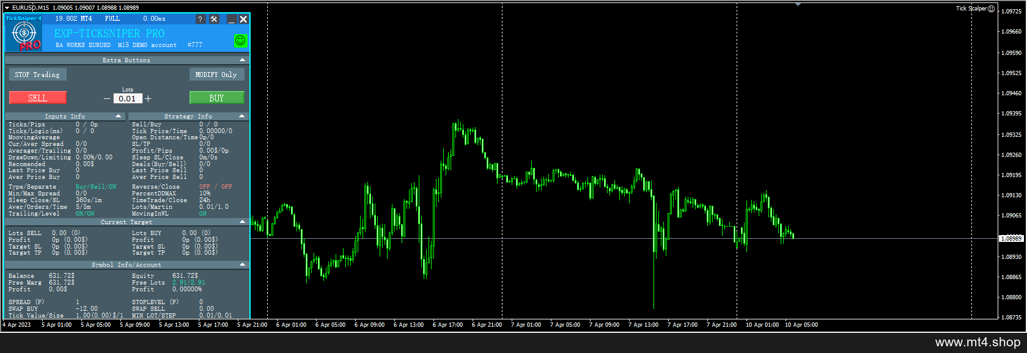Increase lots with the plus button
Screen dimensions: 1027x353
click(x=148, y=98)
